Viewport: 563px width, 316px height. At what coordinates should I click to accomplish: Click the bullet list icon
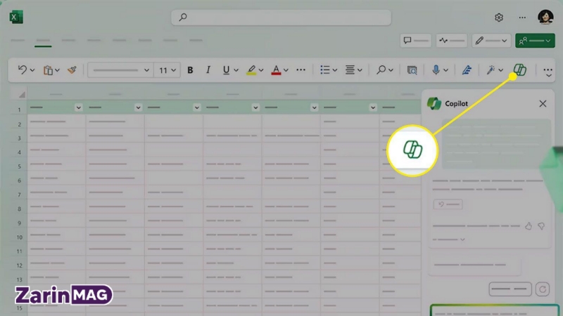(325, 70)
